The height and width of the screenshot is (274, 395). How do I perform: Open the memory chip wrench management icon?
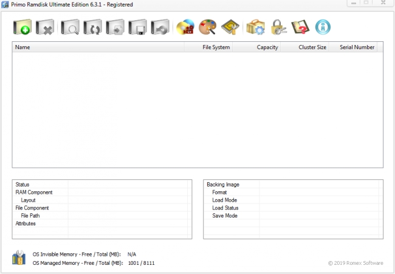tap(230, 27)
